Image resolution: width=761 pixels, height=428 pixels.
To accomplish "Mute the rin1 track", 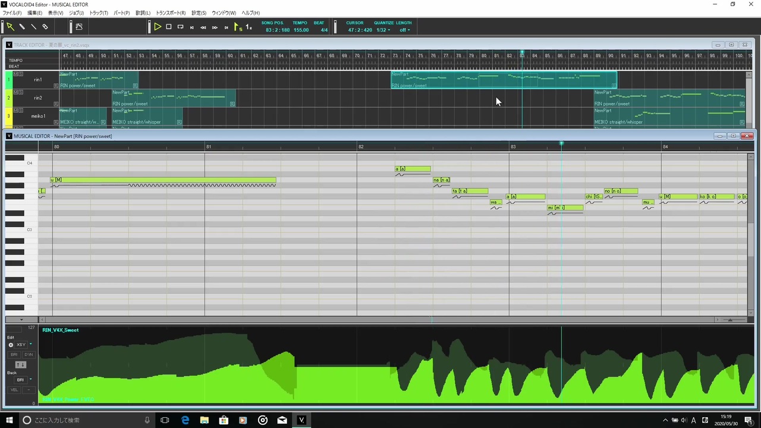I will click(x=15, y=74).
